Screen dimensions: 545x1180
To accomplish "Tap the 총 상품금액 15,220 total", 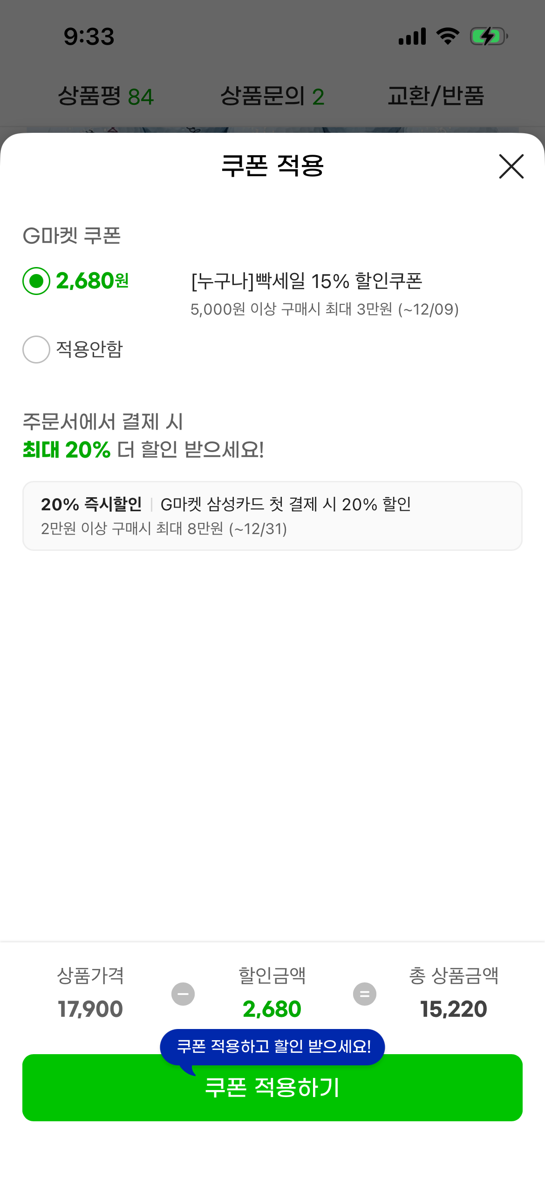I will coord(454,1009).
